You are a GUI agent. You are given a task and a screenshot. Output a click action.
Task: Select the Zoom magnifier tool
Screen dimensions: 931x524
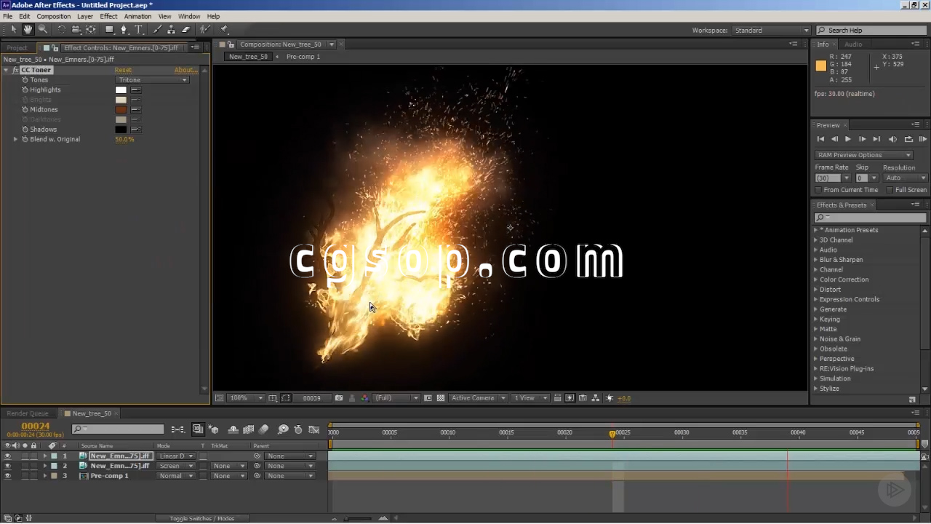pos(43,30)
